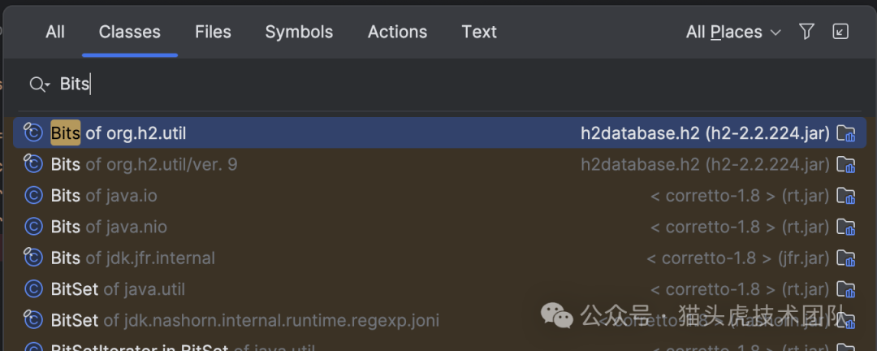Select BitSet of jdk.nashorn.internal.runtime.regexp.joni
Viewport: 877px width, 351px height.
click(244, 320)
